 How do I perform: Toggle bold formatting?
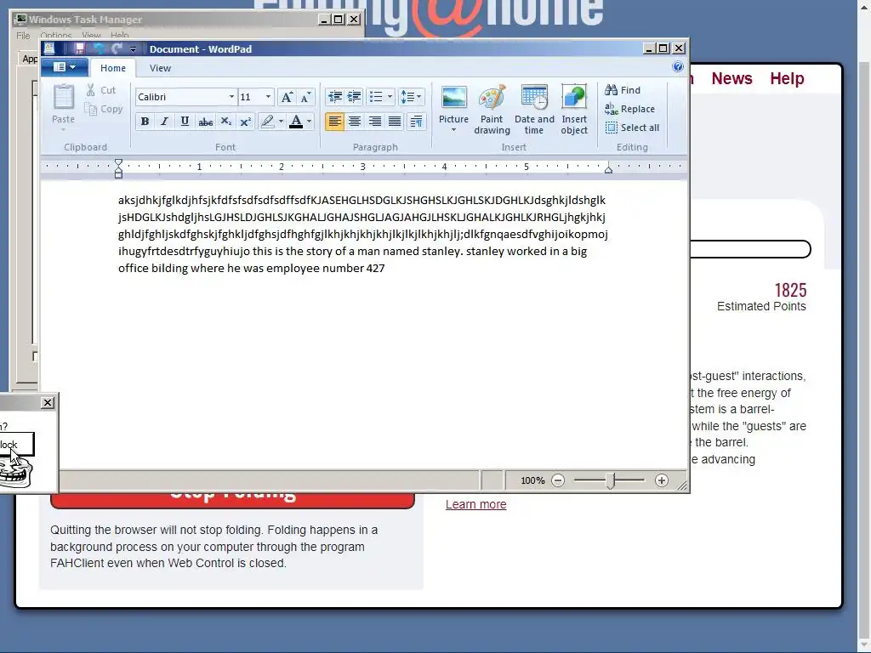145,121
